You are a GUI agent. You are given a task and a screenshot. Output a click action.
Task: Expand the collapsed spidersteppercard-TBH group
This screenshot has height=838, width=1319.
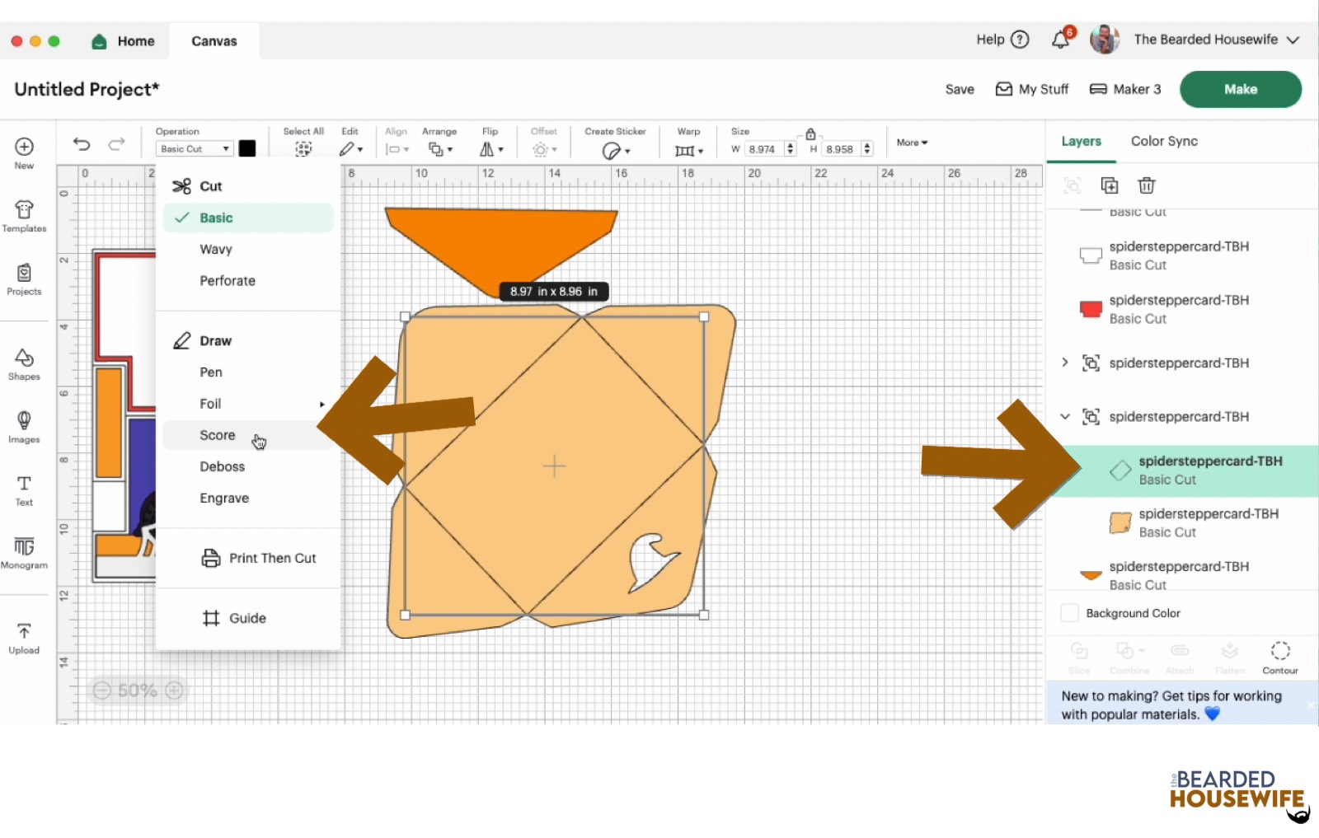[x=1065, y=363]
